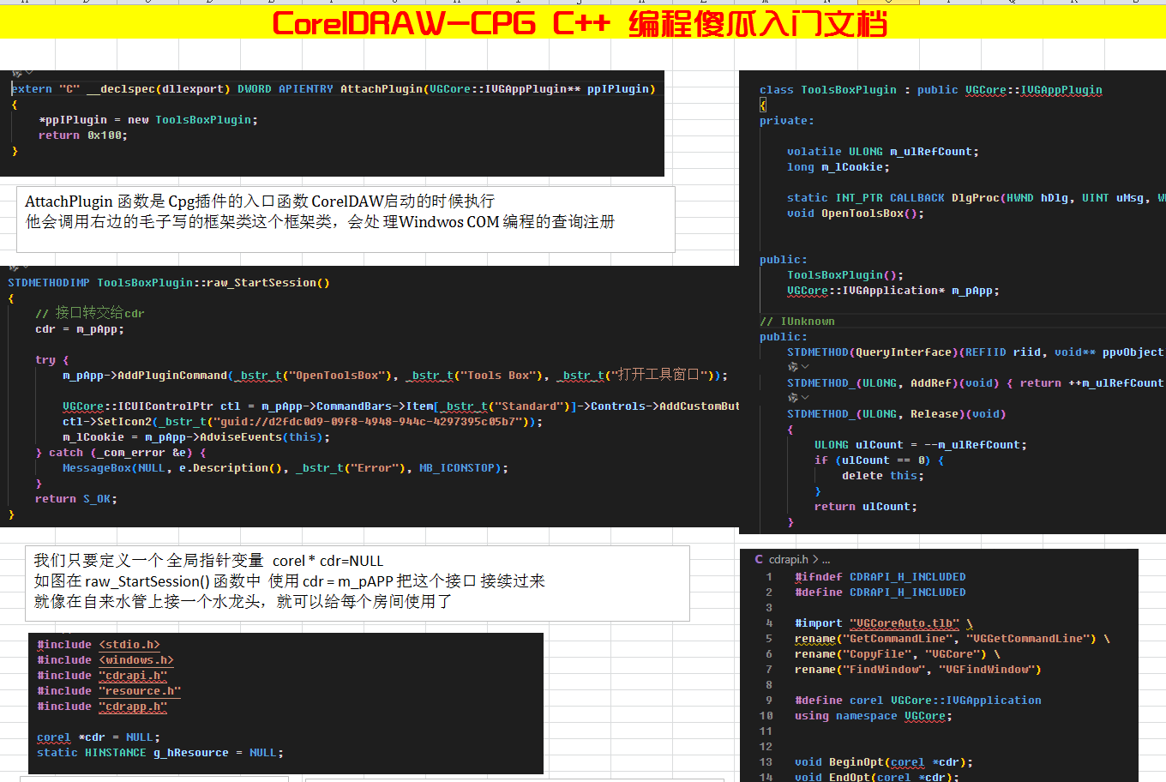Click the C file icon beside cdrapi.h
This screenshot has height=782, width=1166.
[x=759, y=559]
